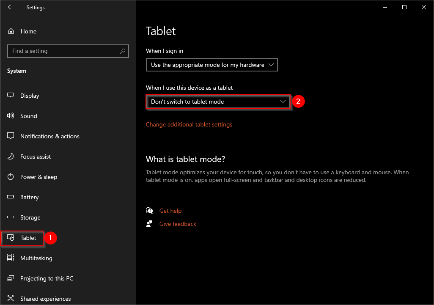This screenshot has width=434, height=305.
Task: Click 'Change additional tablet settings' link
Action: 189,124
